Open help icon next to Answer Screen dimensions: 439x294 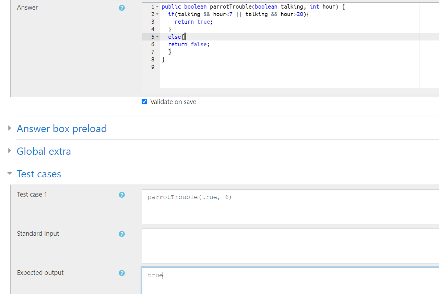pyautogui.click(x=122, y=8)
